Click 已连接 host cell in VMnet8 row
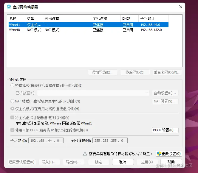This screenshot has width=198, height=173. pos(98,30)
